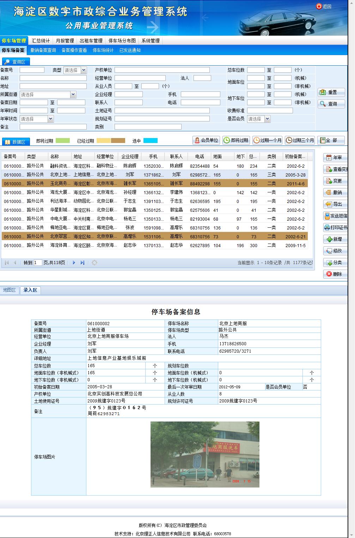Click the page number input box

38,263
